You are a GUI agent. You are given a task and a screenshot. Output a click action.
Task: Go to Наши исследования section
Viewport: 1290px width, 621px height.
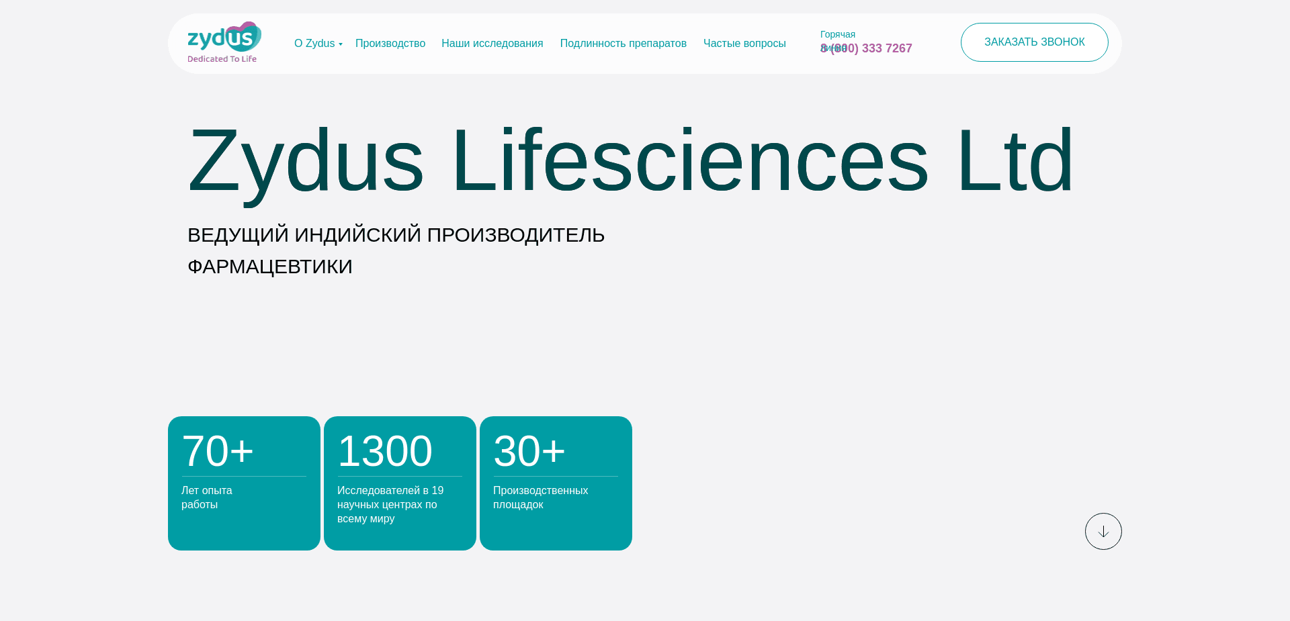tap(492, 43)
